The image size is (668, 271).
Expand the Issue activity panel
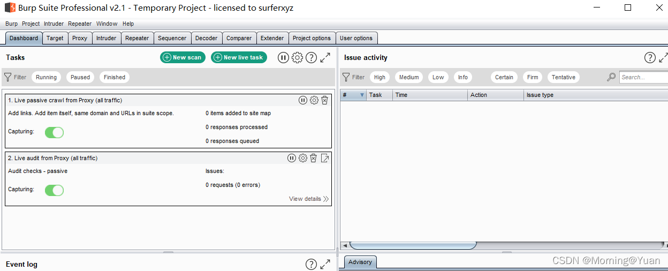663,58
